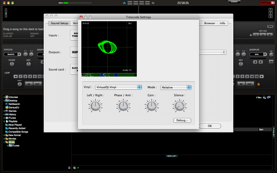Screen dimensions: 277x173
Task: Click deck selector A icon at top
Action: pos(124,3)
